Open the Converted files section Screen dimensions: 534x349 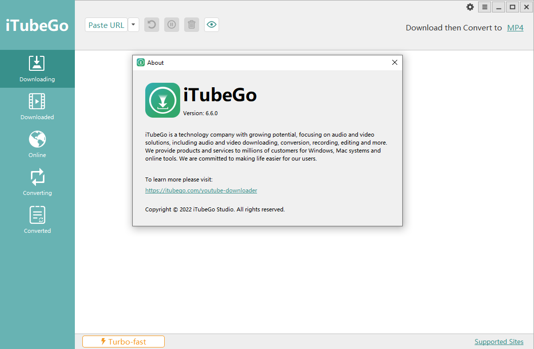point(37,220)
